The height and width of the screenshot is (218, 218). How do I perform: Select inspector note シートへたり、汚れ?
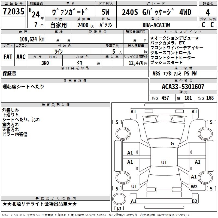point(21,120)
